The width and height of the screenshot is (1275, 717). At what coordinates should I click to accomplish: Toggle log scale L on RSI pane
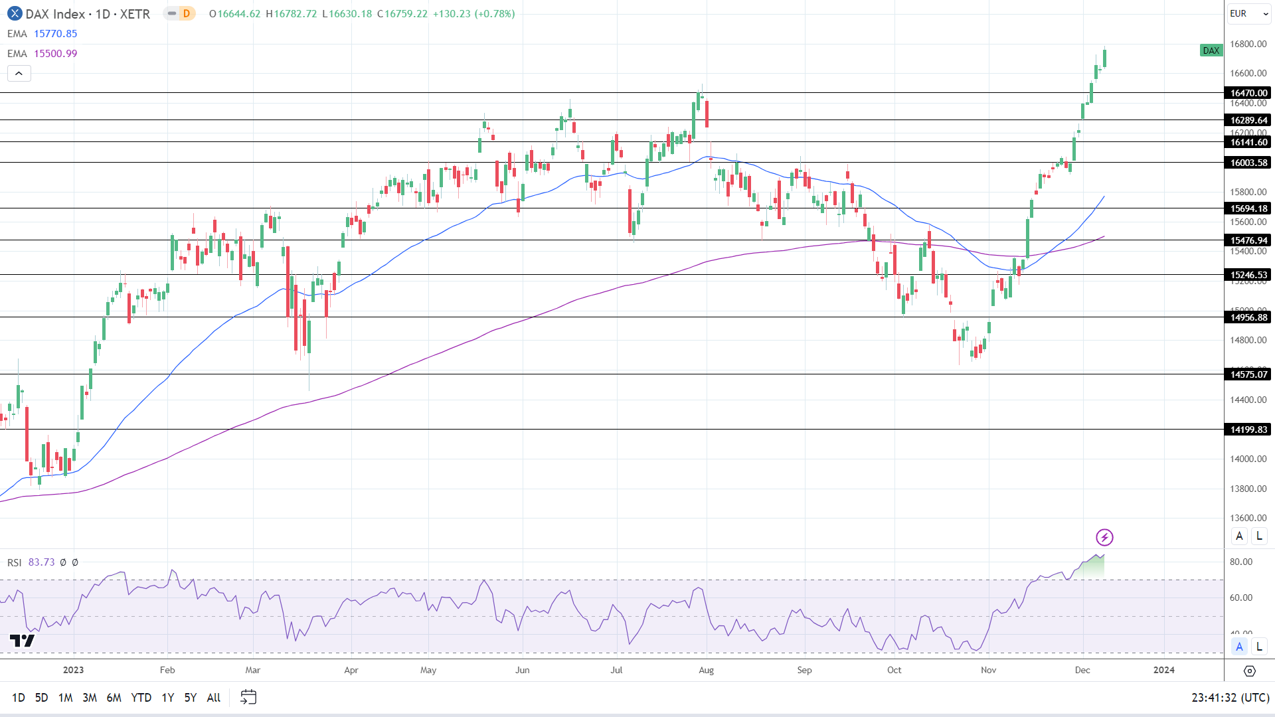1259,647
